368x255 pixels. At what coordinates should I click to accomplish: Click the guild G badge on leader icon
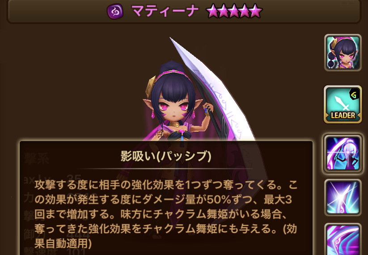[x=354, y=95]
